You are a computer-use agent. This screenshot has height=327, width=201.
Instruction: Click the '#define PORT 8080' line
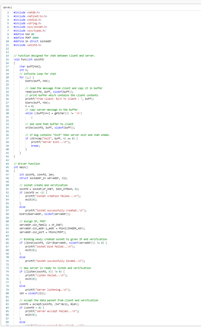pyautogui.click(x=26, y=38)
